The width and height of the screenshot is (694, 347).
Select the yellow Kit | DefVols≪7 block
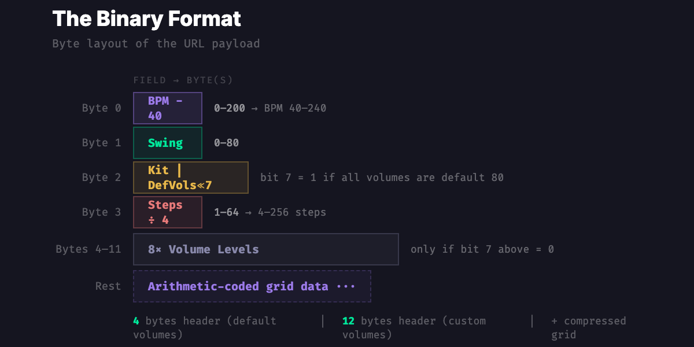pyautogui.click(x=190, y=177)
